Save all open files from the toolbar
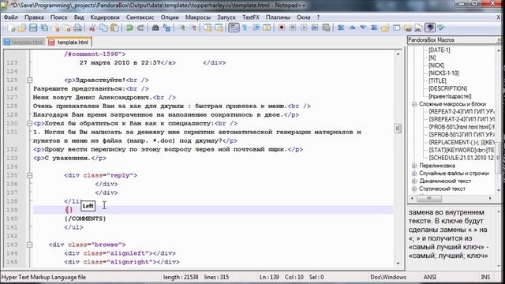 tap(44, 28)
